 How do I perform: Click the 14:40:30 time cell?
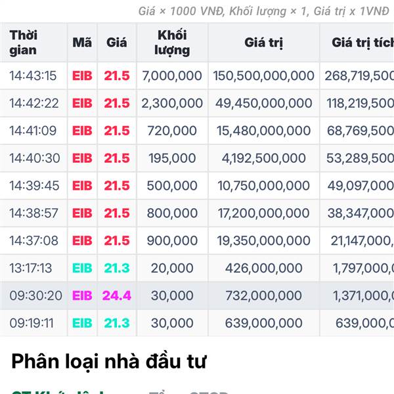click(33, 158)
